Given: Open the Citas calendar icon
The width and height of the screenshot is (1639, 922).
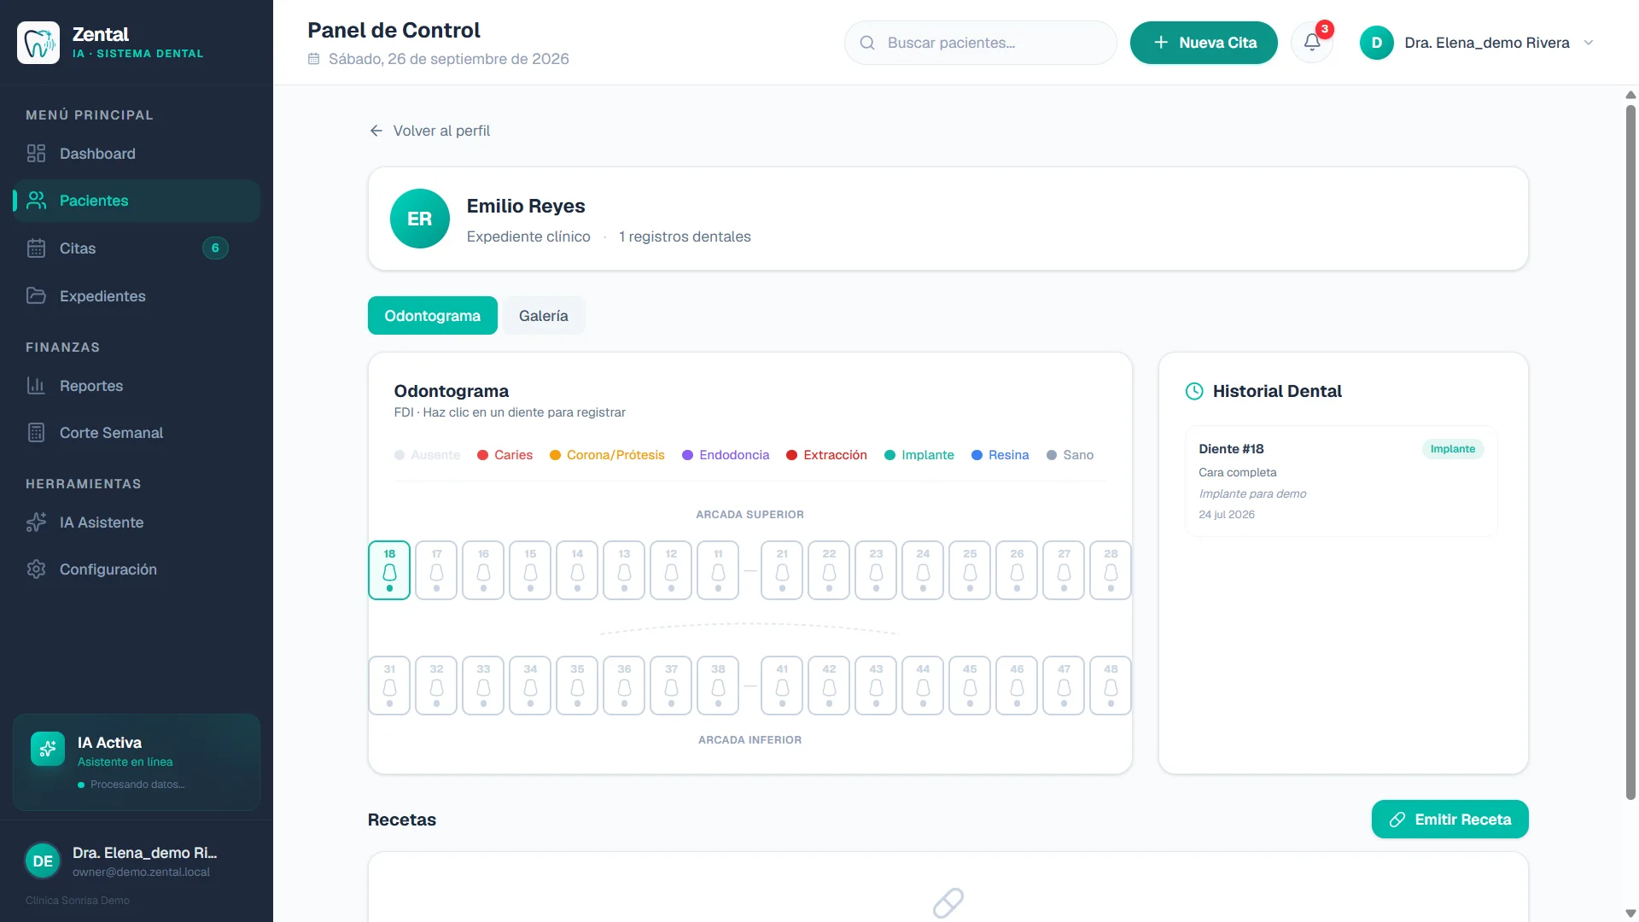Looking at the screenshot, I should tap(36, 248).
